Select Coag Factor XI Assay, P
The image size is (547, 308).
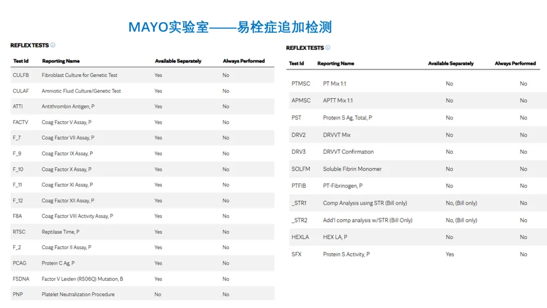pos(67,185)
